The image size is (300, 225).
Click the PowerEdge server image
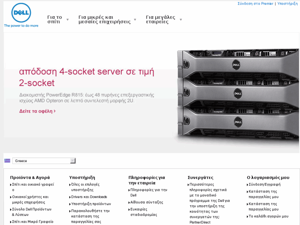238,94
